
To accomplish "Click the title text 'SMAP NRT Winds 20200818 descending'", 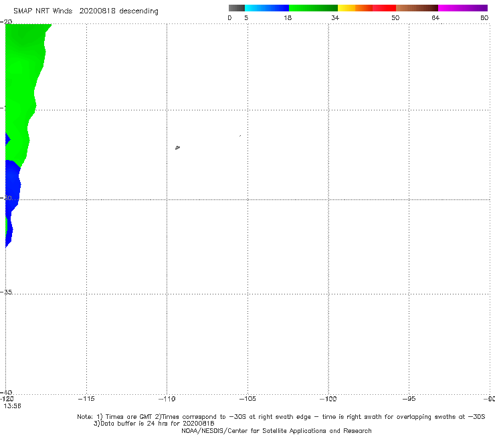I will coord(86,11).
